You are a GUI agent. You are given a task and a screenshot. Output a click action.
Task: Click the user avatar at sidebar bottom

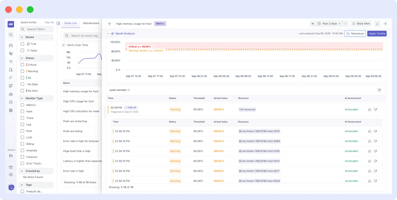(x=11, y=187)
